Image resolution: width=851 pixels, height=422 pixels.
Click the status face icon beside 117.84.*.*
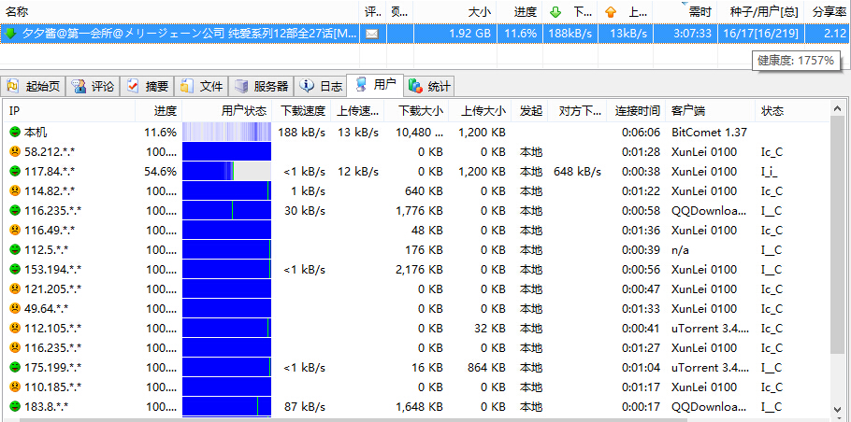pyautogui.click(x=15, y=172)
